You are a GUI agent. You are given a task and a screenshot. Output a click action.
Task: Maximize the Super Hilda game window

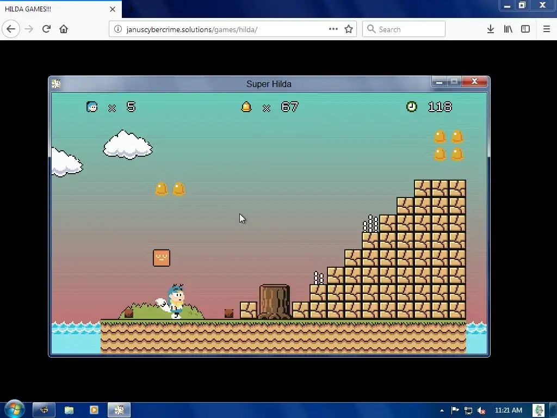pos(454,82)
